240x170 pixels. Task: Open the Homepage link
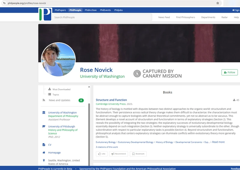[54, 153]
